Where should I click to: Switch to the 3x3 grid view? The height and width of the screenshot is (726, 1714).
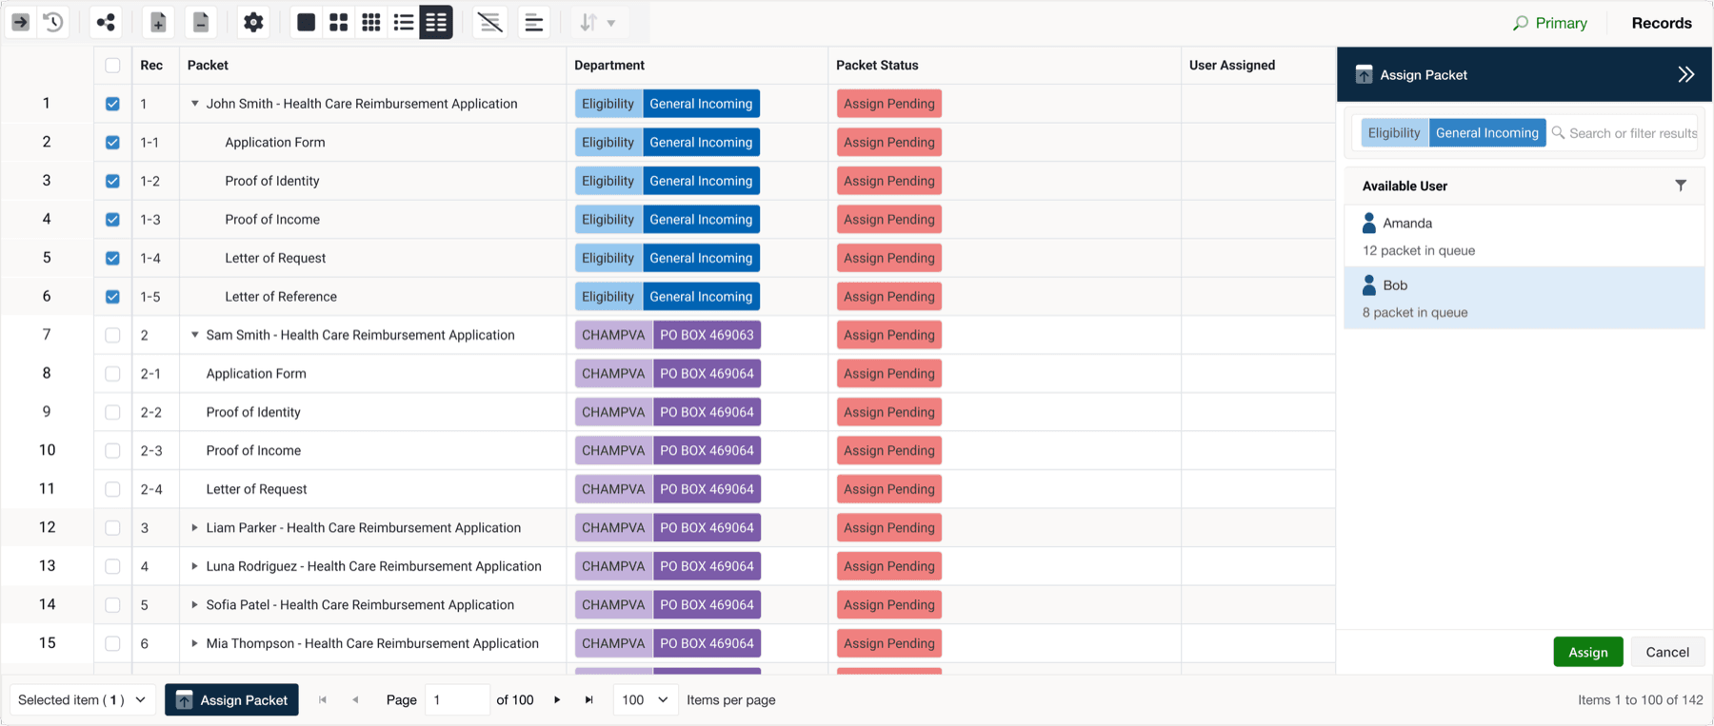tap(371, 22)
